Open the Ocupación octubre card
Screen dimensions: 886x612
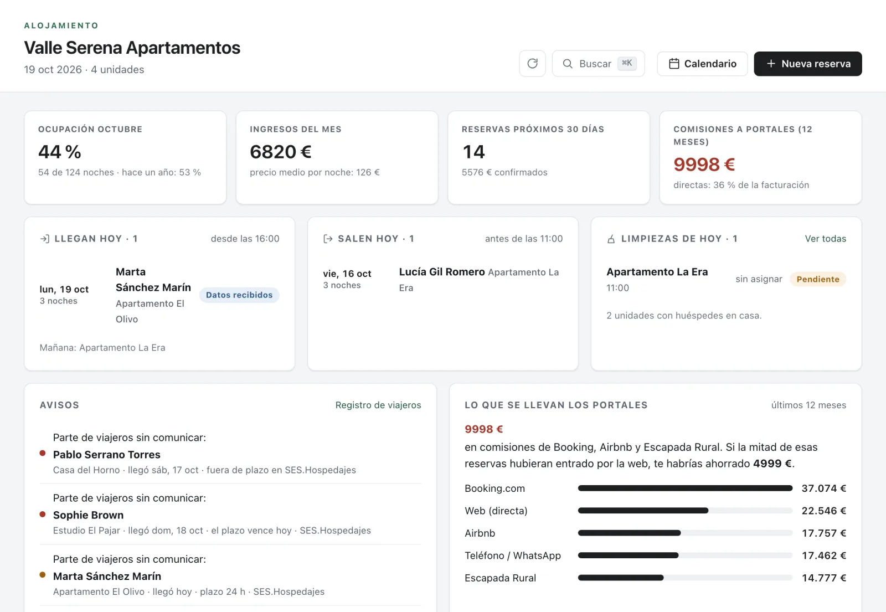tap(125, 157)
